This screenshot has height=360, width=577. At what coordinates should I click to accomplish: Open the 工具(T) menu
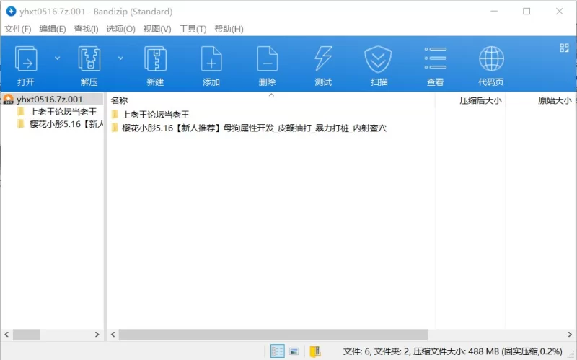(193, 29)
